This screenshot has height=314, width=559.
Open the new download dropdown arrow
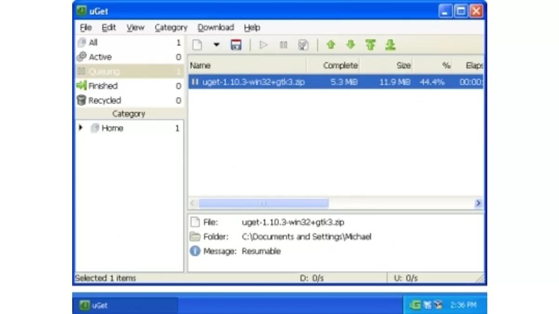(216, 45)
